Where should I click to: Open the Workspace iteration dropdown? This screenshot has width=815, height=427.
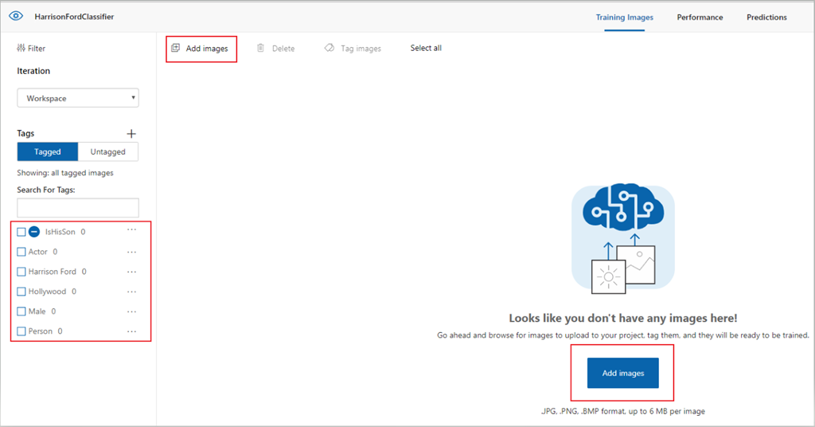[78, 99]
